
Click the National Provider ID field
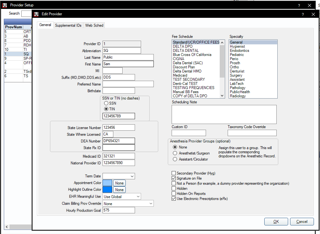point(119,163)
